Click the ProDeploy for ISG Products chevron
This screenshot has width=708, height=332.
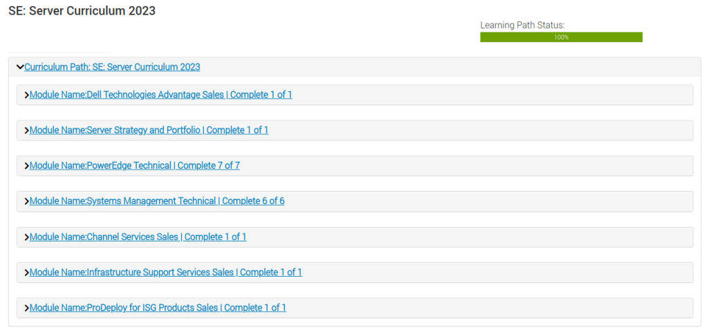pyautogui.click(x=26, y=308)
